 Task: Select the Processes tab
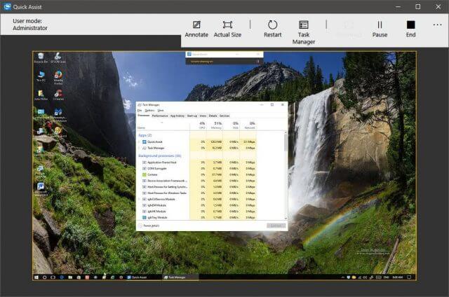(x=144, y=116)
